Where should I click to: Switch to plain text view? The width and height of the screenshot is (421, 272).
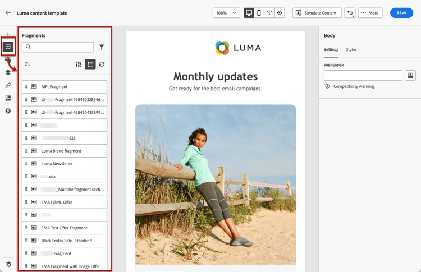pos(269,13)
